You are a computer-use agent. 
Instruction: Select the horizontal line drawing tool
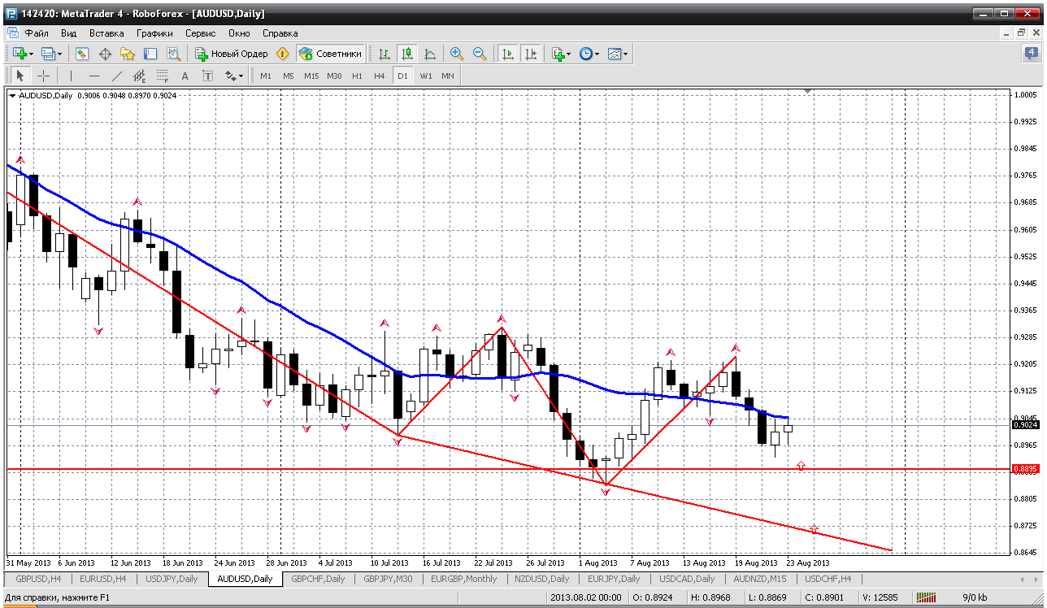[x=93, y=76]
